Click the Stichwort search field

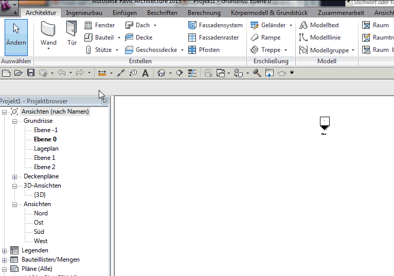372,3
